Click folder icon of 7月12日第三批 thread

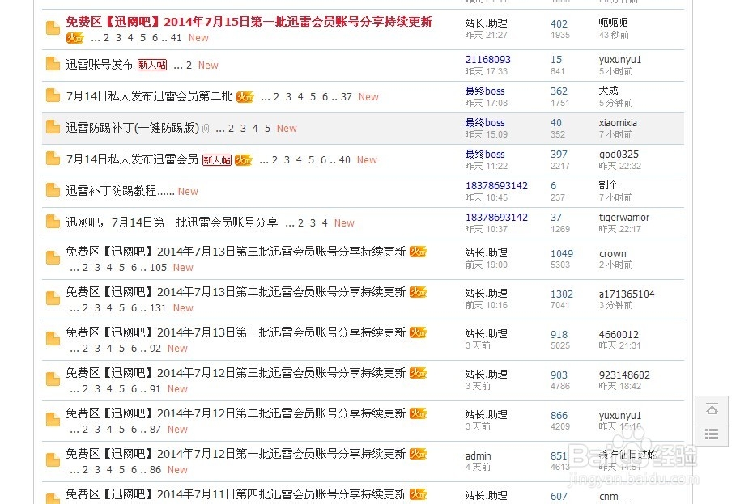click(x=53, y=380)
